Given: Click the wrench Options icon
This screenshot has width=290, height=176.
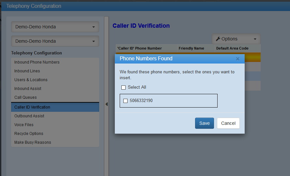Looking at the screenshot, I should [218, 39].
